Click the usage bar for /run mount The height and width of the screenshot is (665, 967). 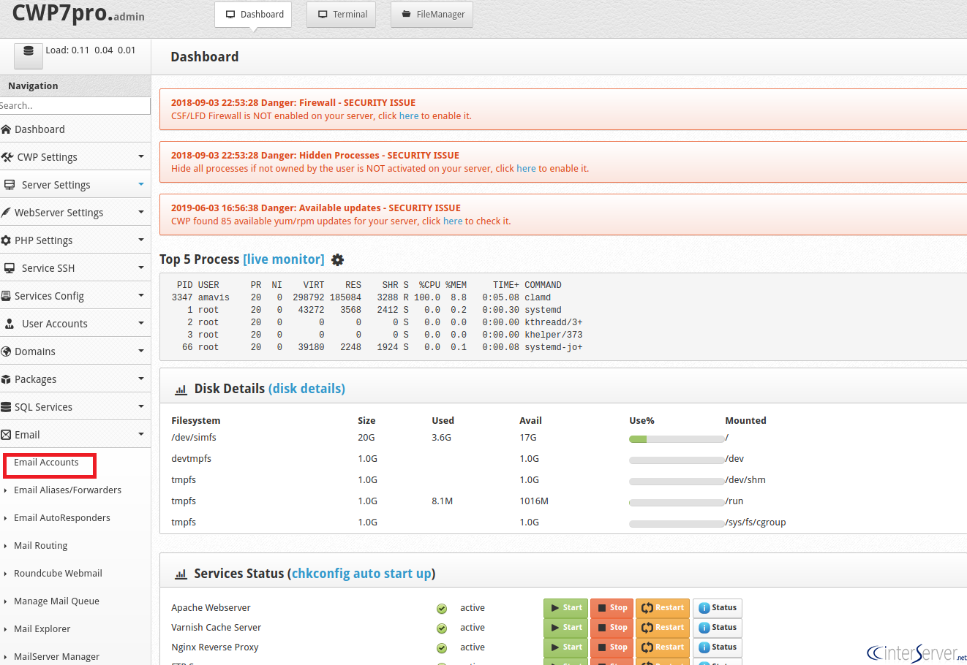click(x=677, y=503)
